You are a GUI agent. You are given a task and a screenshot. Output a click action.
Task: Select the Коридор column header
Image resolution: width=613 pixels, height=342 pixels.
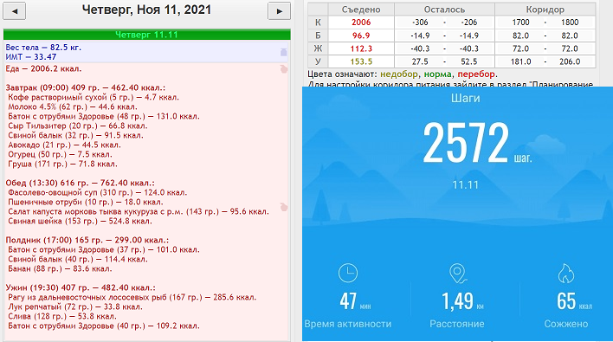click(x=545, y=10)
